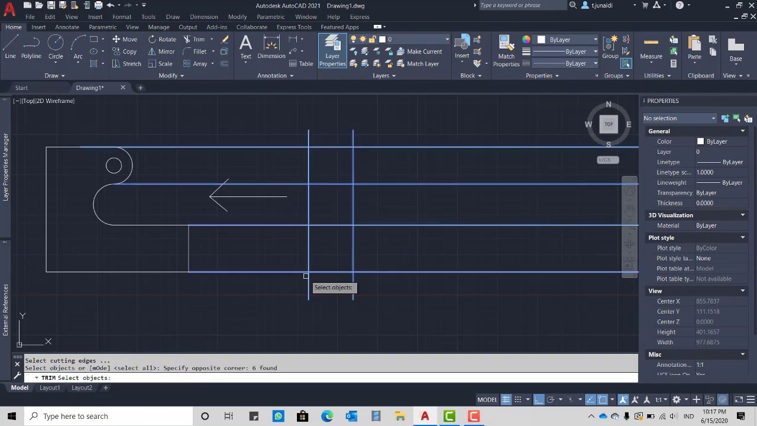757x426 pixels.
Task: Click the Stretch tool
Action: point(127,64)
